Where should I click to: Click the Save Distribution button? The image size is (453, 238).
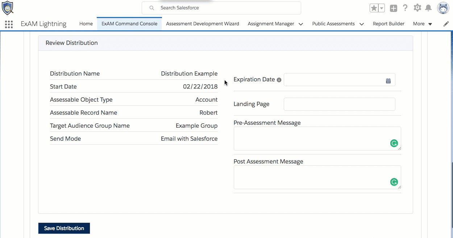pos(64,228)
